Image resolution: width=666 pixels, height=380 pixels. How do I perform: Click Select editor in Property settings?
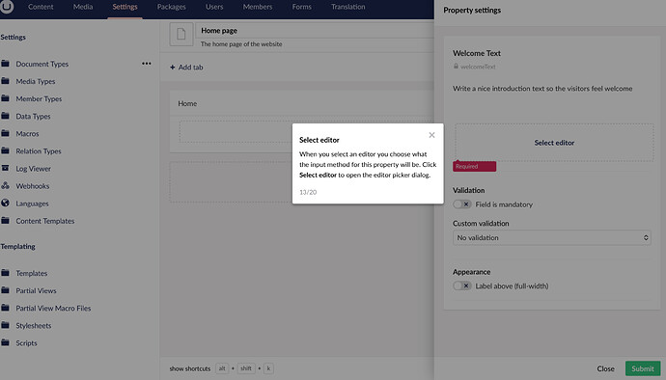pos(554,143)
